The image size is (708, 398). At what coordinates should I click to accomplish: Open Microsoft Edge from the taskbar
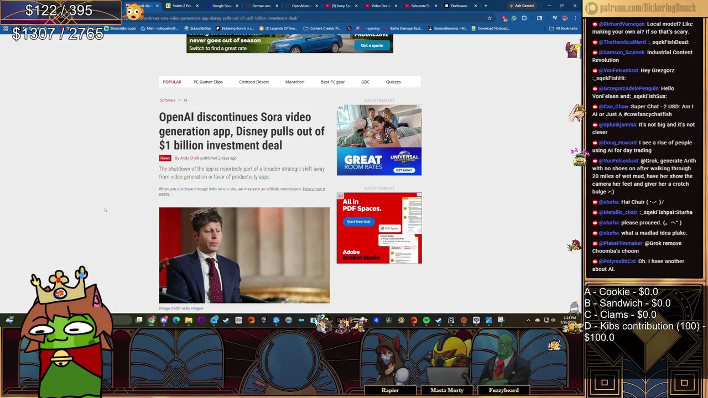click(176, 320)
